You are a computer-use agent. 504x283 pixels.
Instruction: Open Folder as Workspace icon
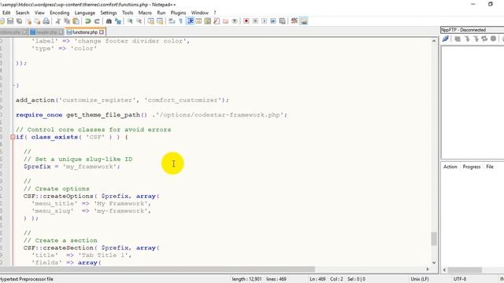(226, 21)
